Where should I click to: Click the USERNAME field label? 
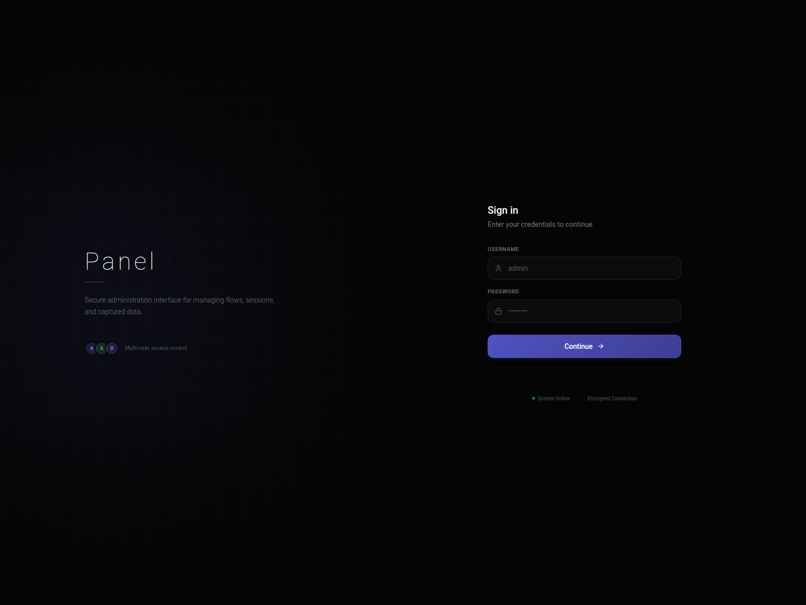[x=503, y=249]
